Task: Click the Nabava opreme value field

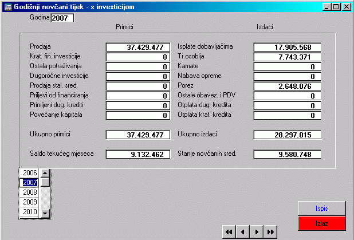Action: tap(288, 76)
